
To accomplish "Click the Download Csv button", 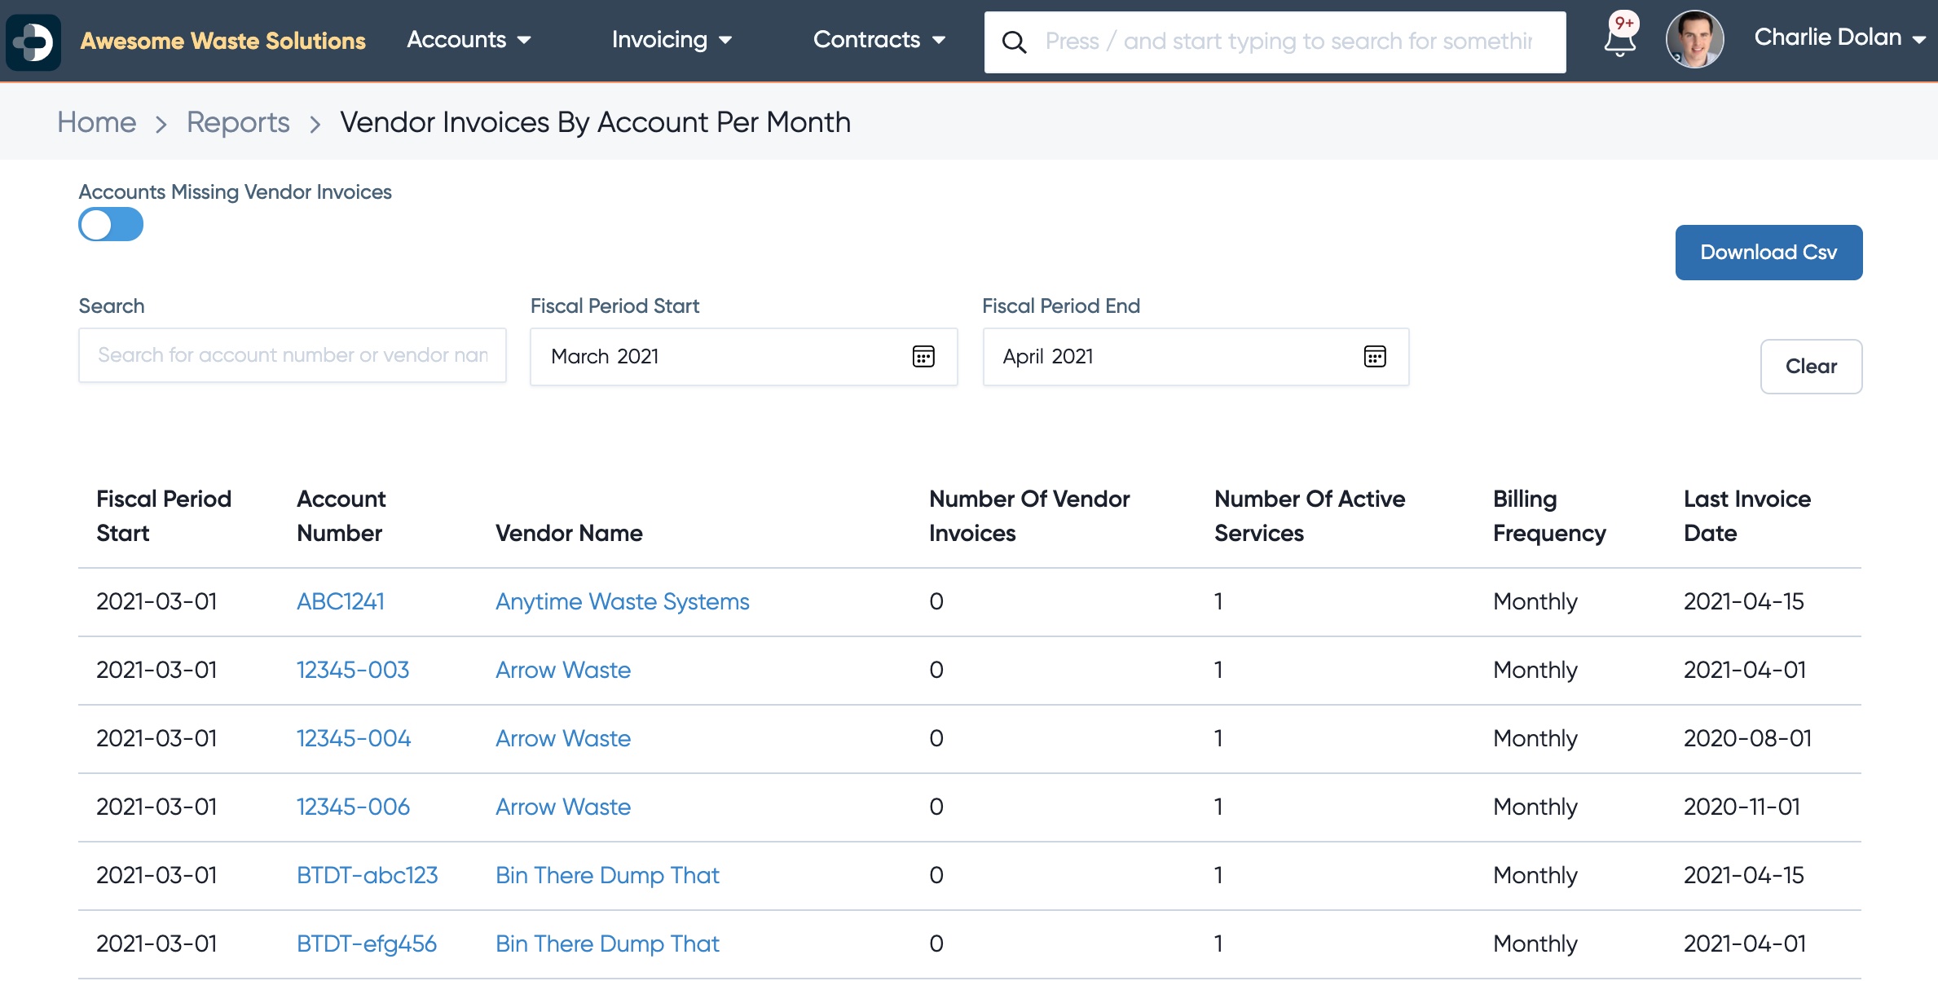I will point(1768,253).
